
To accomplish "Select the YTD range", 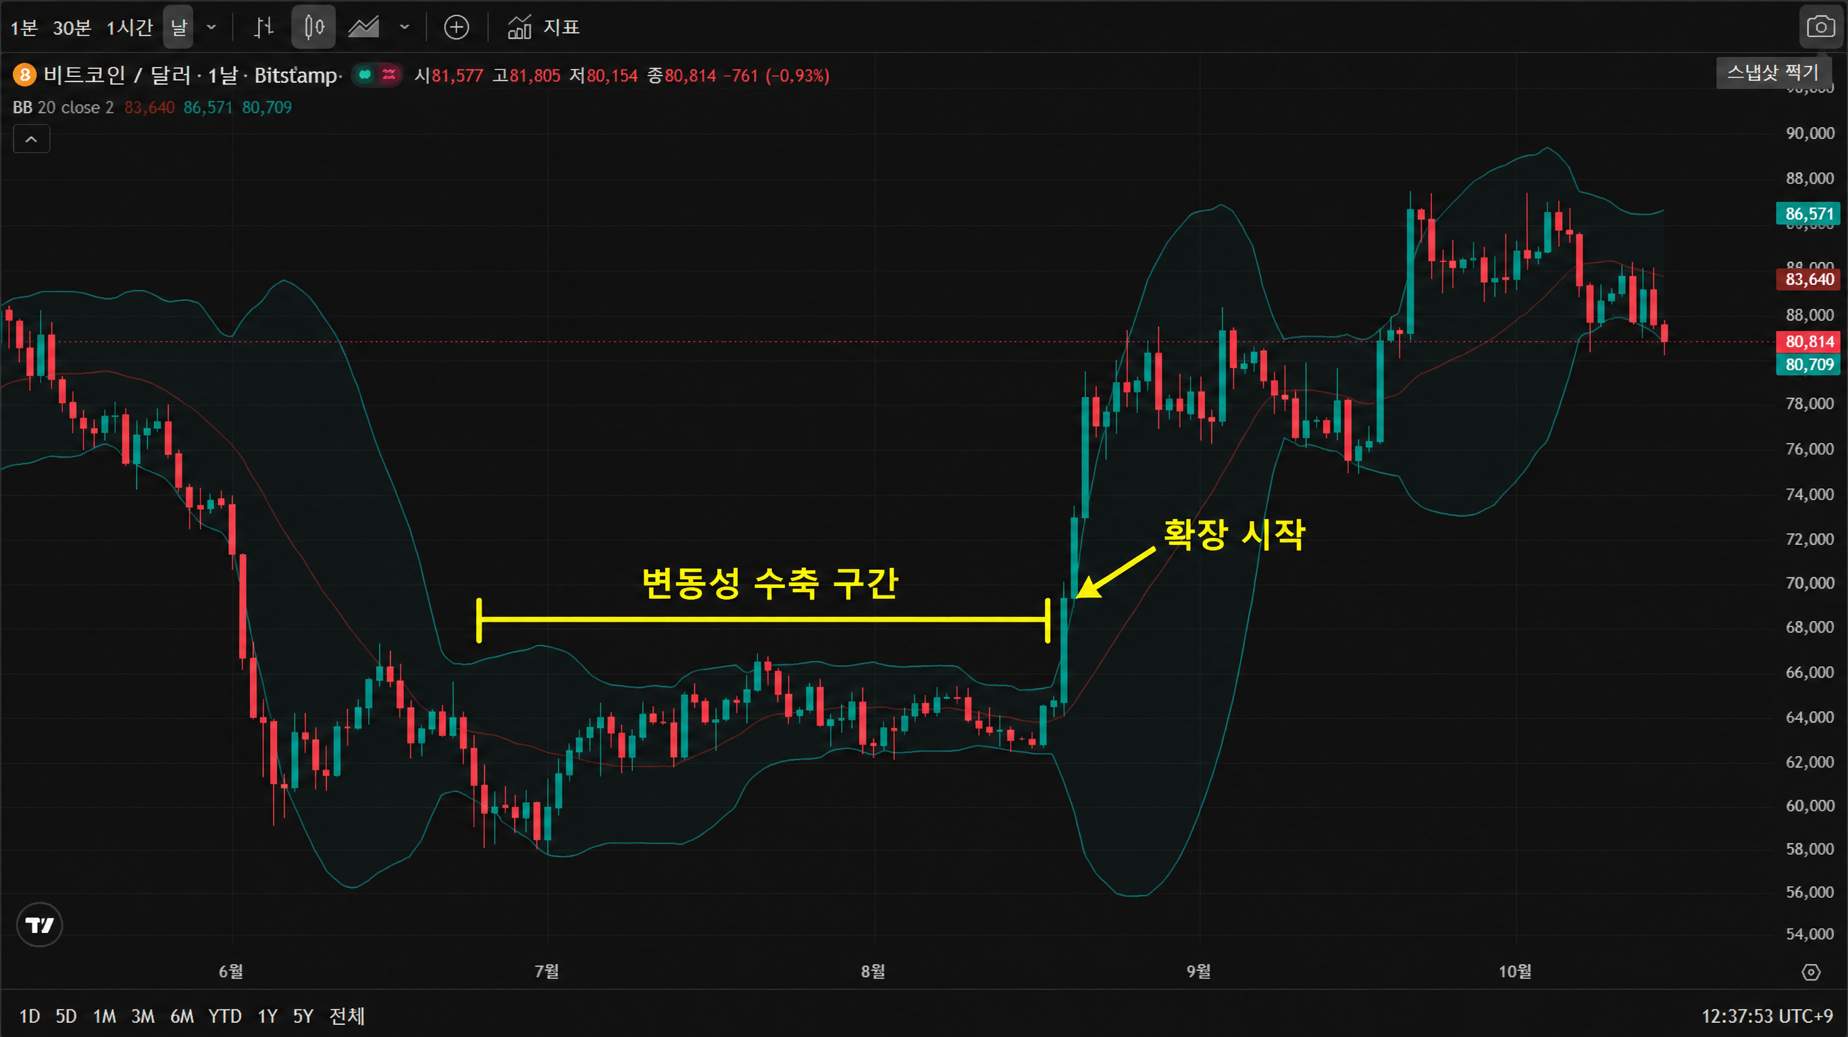I will click(x=224, y=1016).
